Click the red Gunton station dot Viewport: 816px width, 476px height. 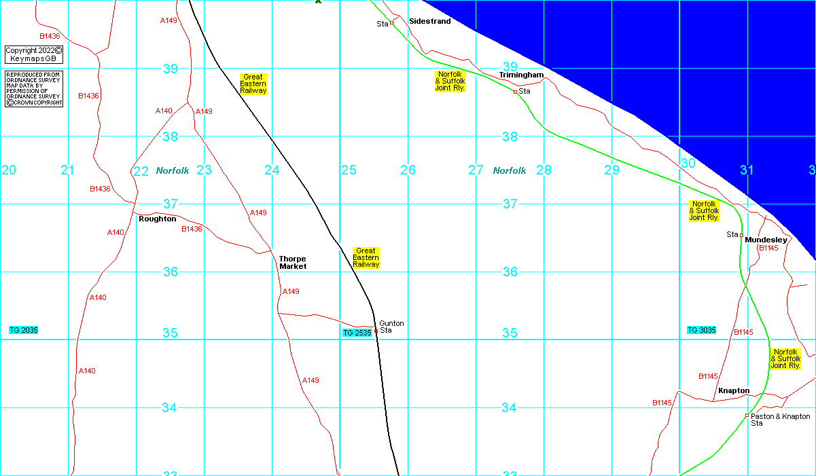coord(376,331)
